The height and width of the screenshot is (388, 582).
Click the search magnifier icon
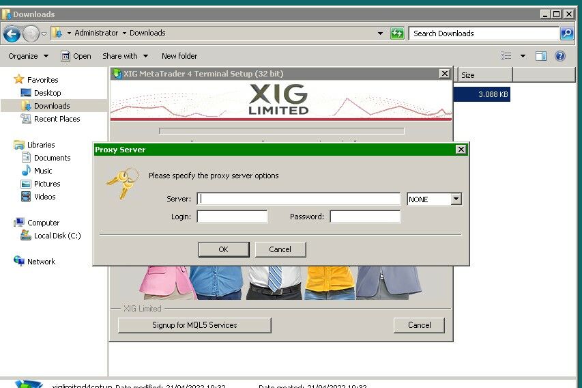pyautogui.click(x=567, y=33)
